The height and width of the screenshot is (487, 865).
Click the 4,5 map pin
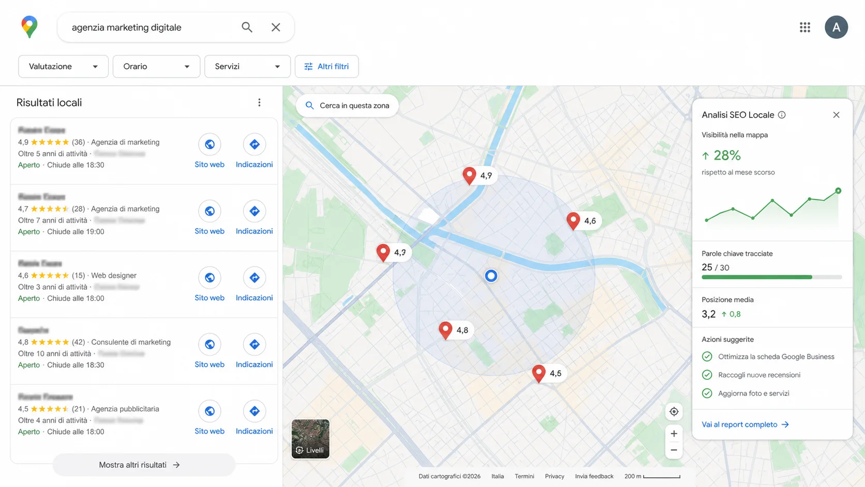(539, 373)
